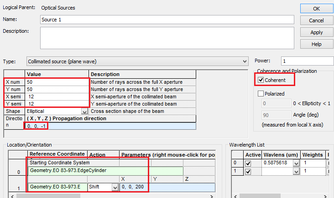Open the Help button

click(317, 44)
